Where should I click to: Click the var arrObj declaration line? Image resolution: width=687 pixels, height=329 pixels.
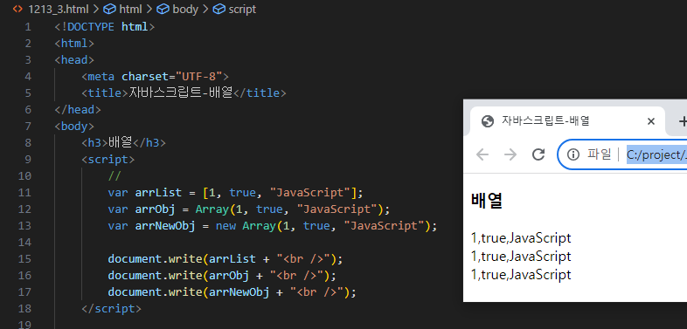pos(249,209)
